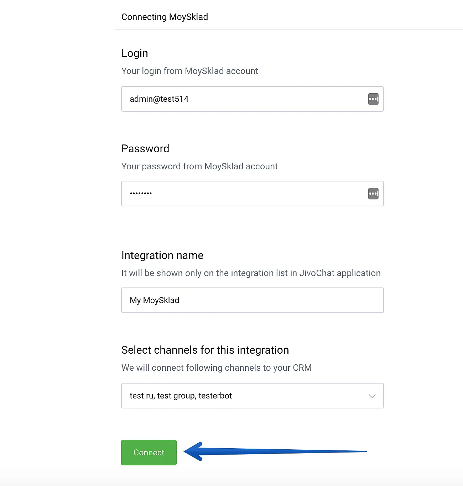Focus the masked Password input field
The width and height of the screenshot is (463, 486).
click(x=242, y=194)
